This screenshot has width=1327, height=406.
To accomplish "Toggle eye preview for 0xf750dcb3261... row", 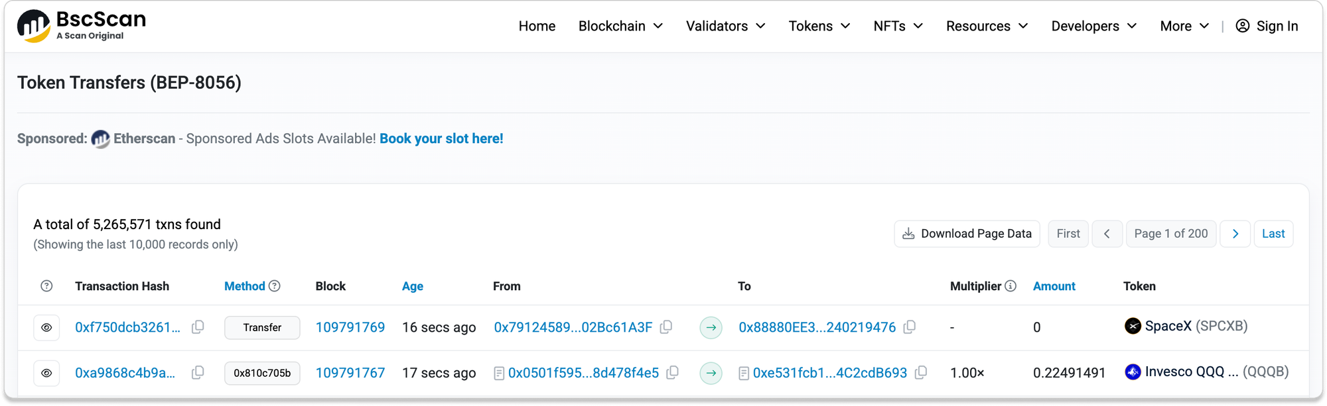I will click(x=46, y=328).
